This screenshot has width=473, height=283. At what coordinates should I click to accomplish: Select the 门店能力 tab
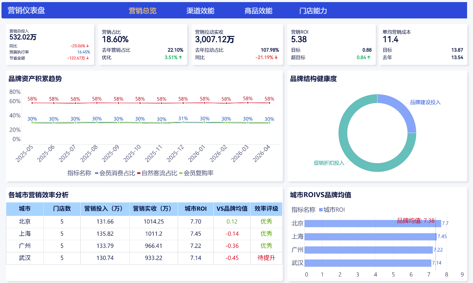click(x=313, y=11)
